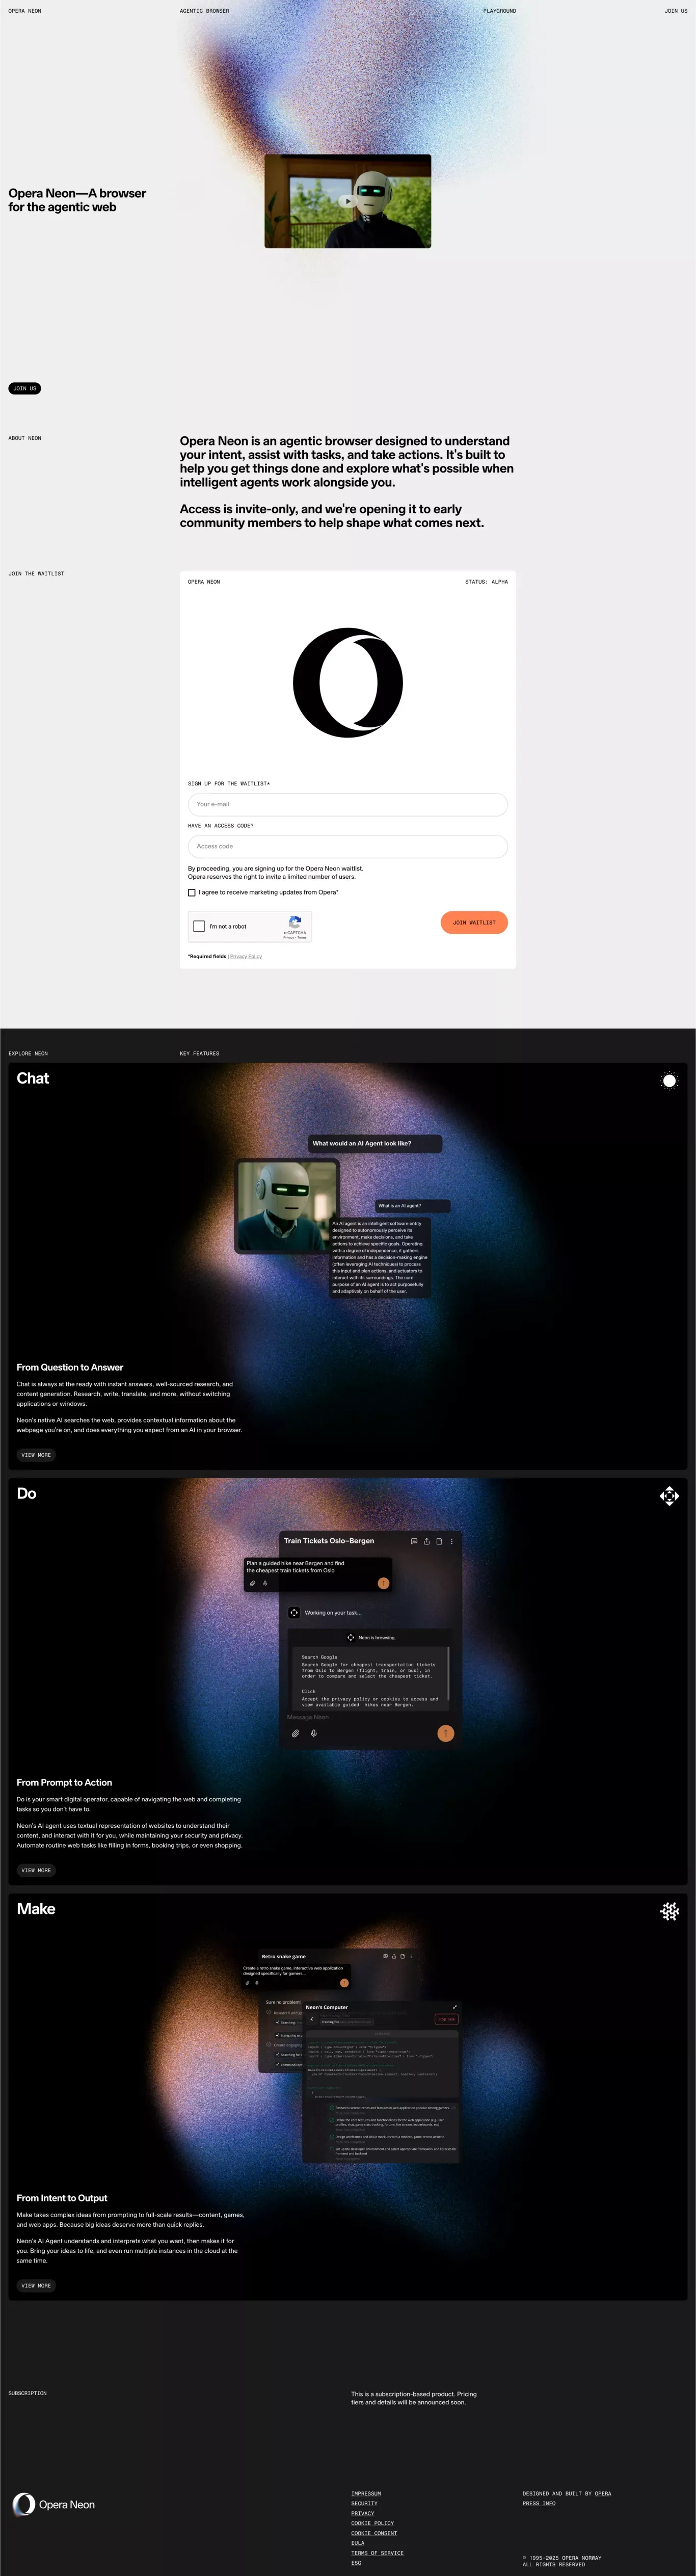Image resolution: width=696 pixels, height=2576 pixels.
Task: Open the Cookie Consent footer link
Action: (374, 2533)
